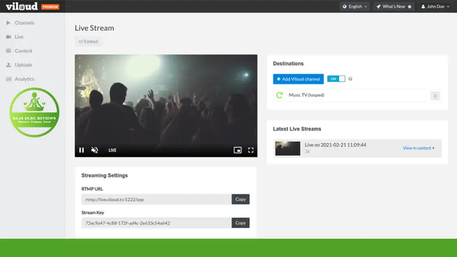Screen dimensions: 457x257
Task: Click View in content link
Action: (419, 148)
